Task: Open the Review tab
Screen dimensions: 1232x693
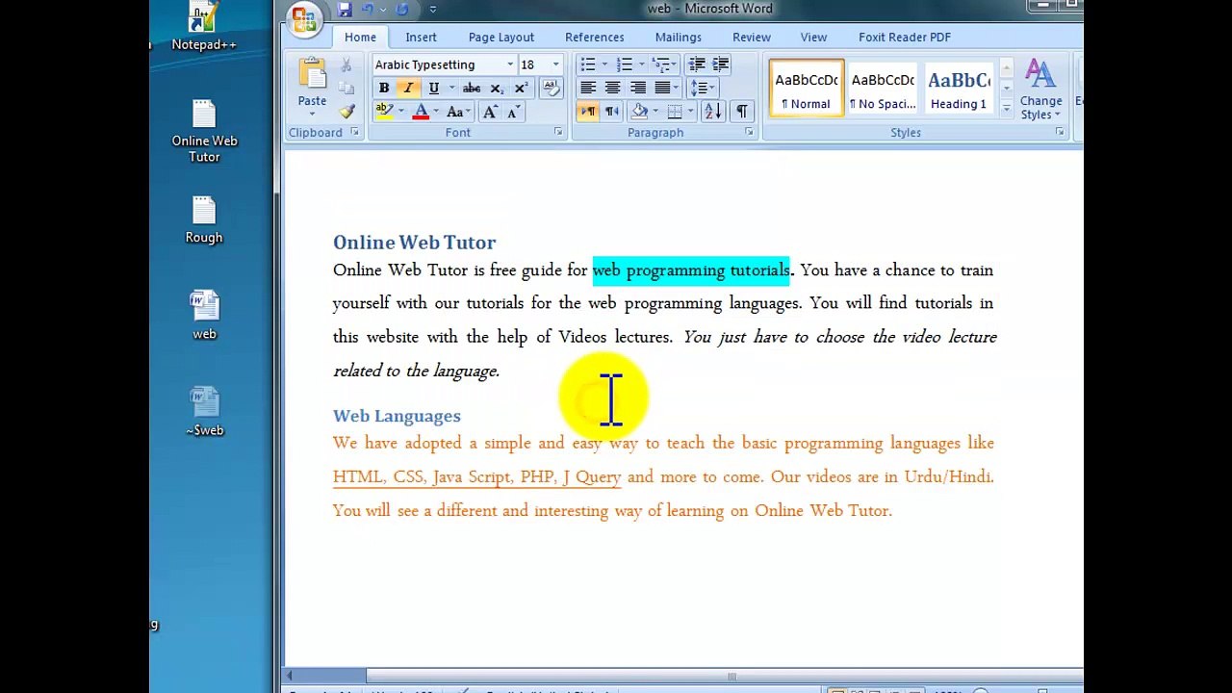Action: (x=752, y=37)
